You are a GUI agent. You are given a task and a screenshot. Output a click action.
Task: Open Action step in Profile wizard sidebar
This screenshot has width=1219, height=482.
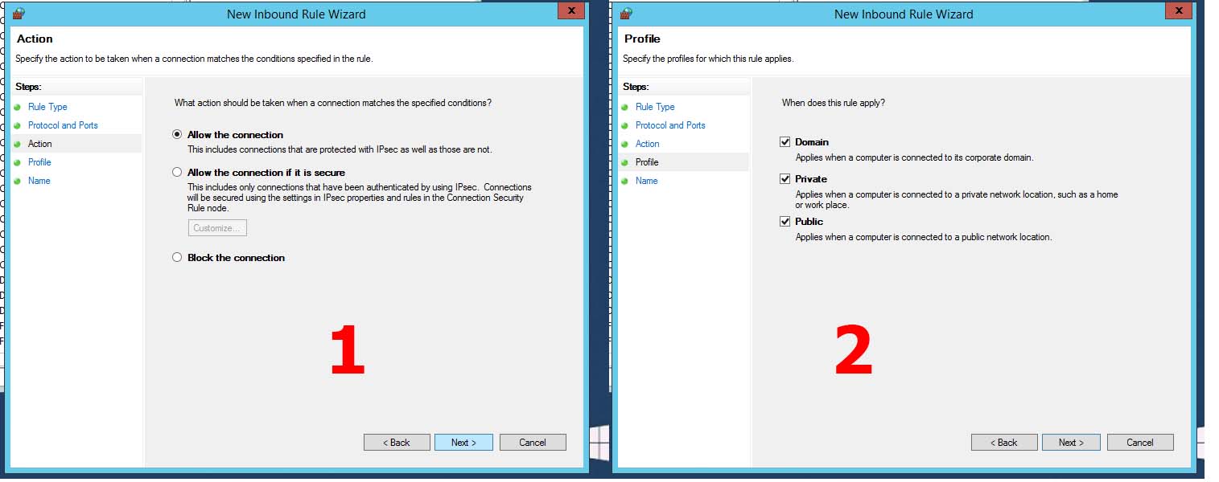pos(647,144)
